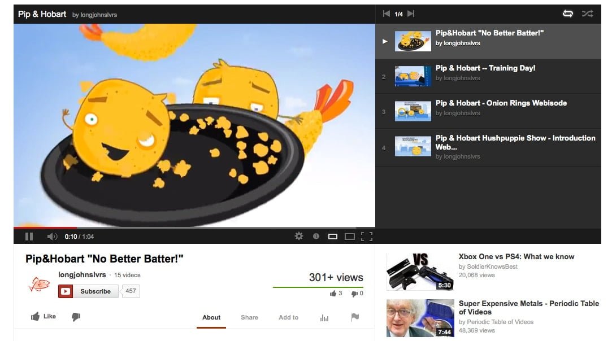
Task: Open the Add to dropdown
Action: (288, 318)
